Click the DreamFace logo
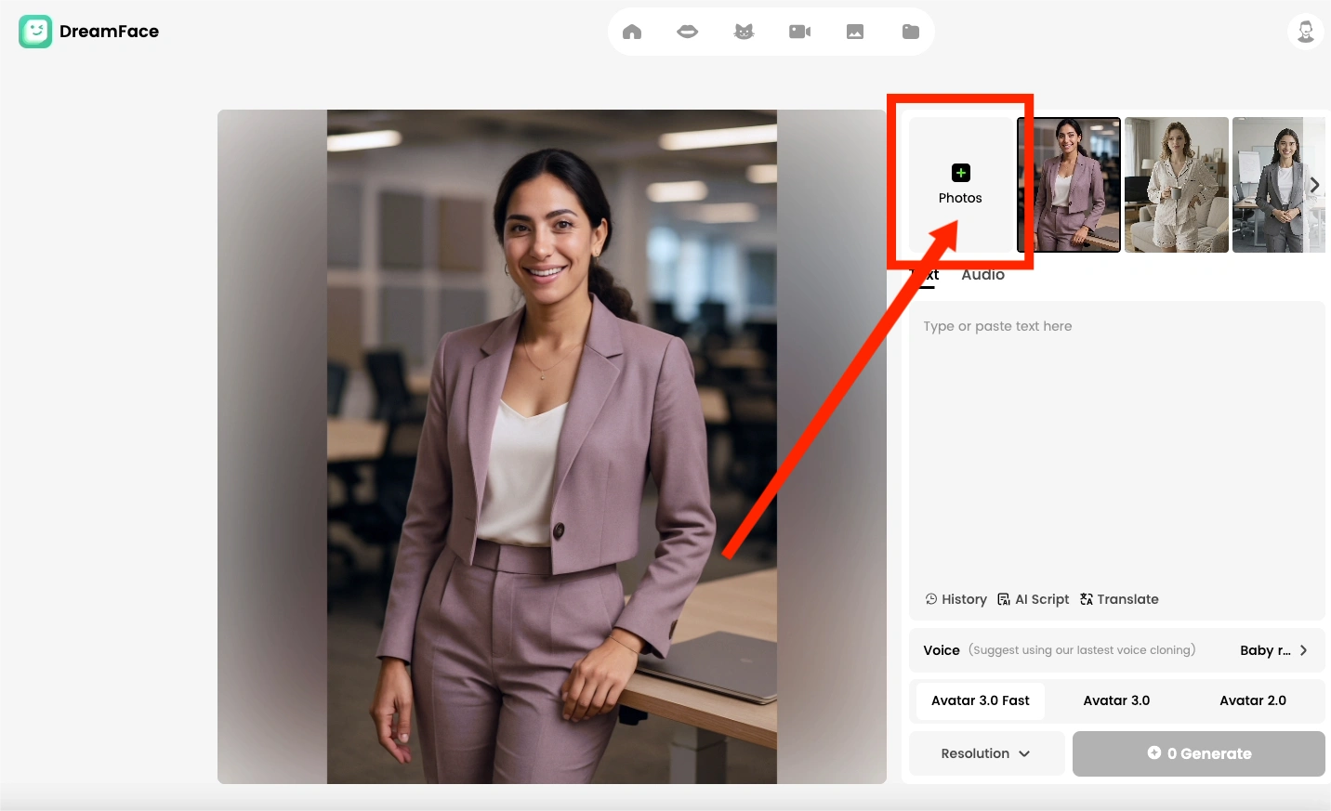 (89, 32)
